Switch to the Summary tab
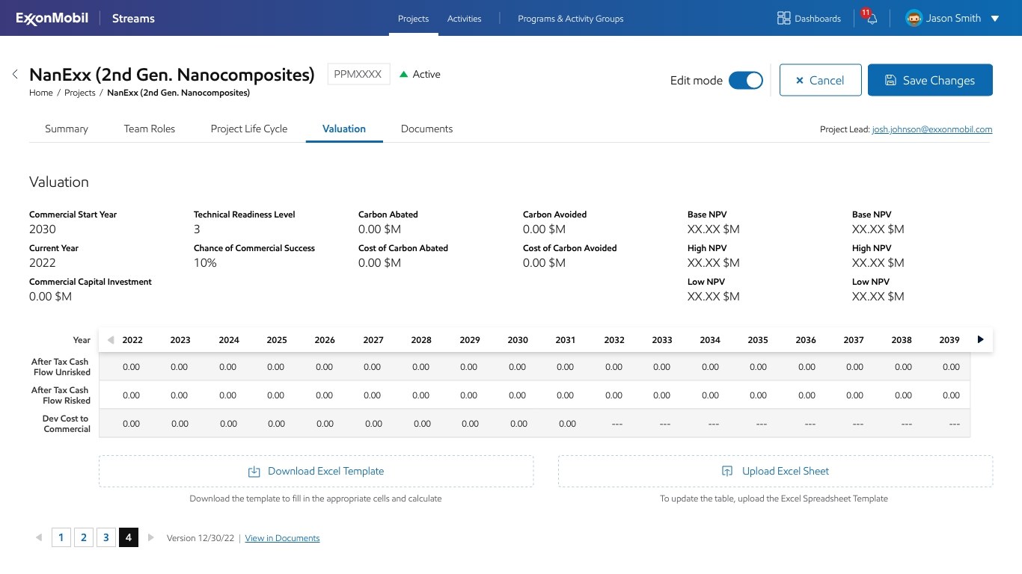This screenshot has width=1022, height=574. pos(67,129)
